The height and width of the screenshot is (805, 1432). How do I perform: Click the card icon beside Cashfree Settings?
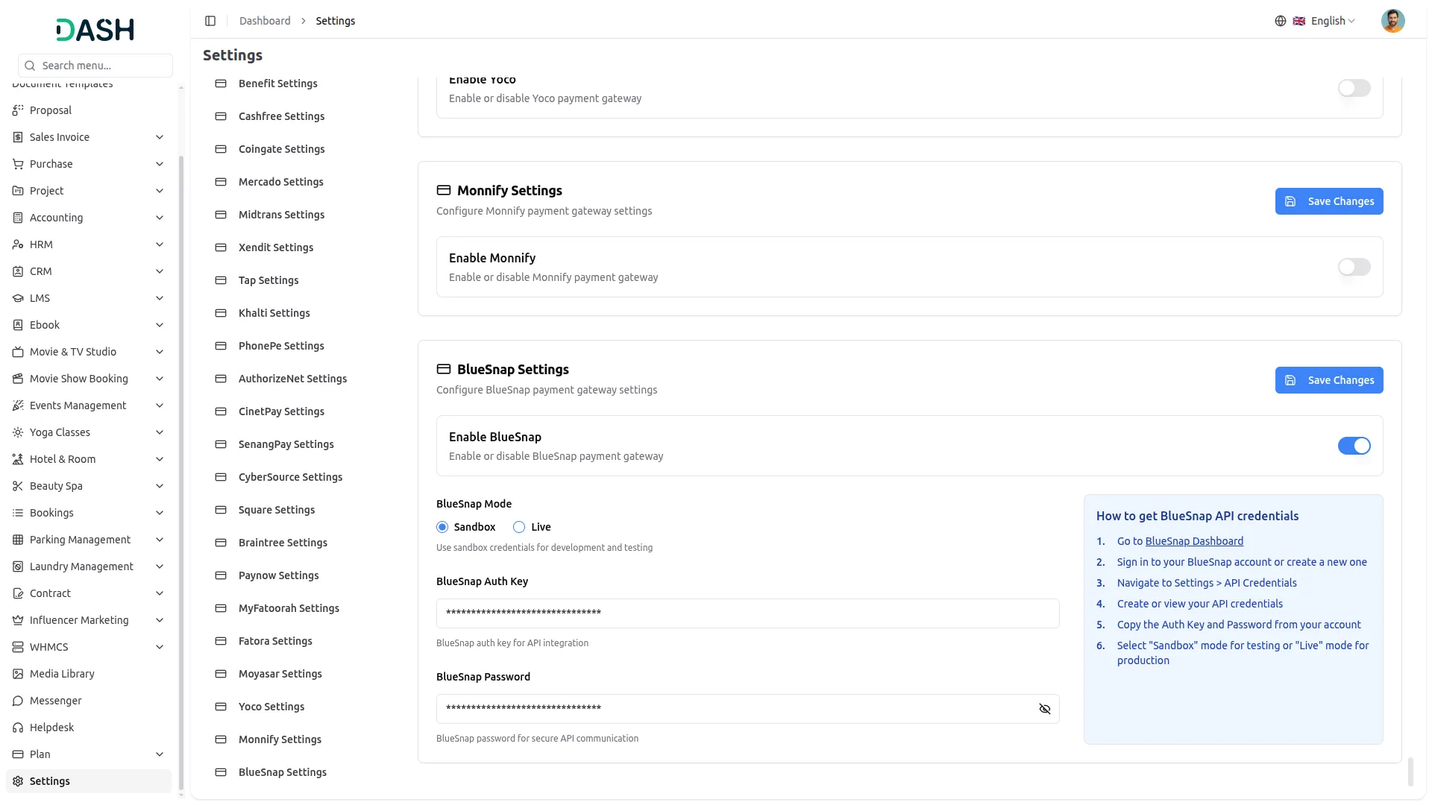point(221,116)
